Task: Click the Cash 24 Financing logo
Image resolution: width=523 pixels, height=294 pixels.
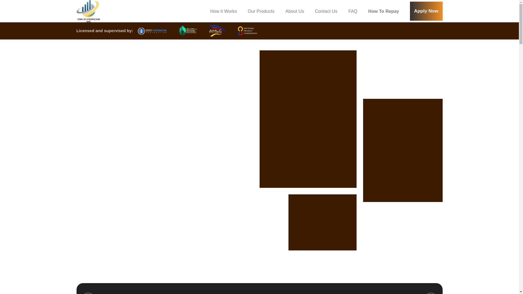Action: [x=88, y=11]
